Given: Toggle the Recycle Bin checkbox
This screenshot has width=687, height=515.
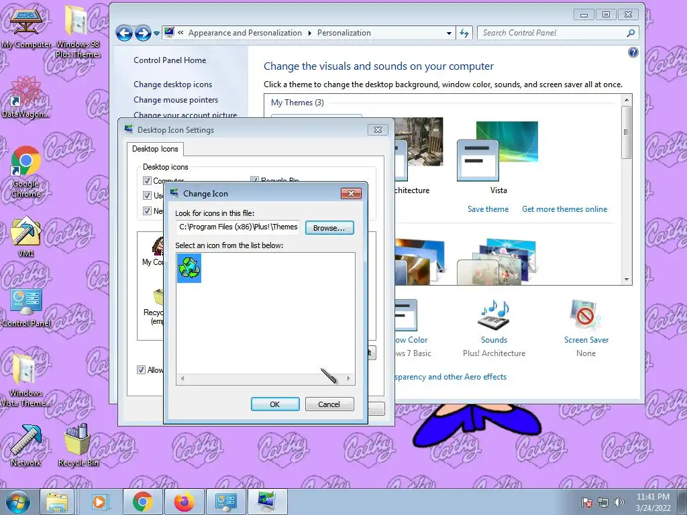Looking at the screenshot, I should pos(254,180).
